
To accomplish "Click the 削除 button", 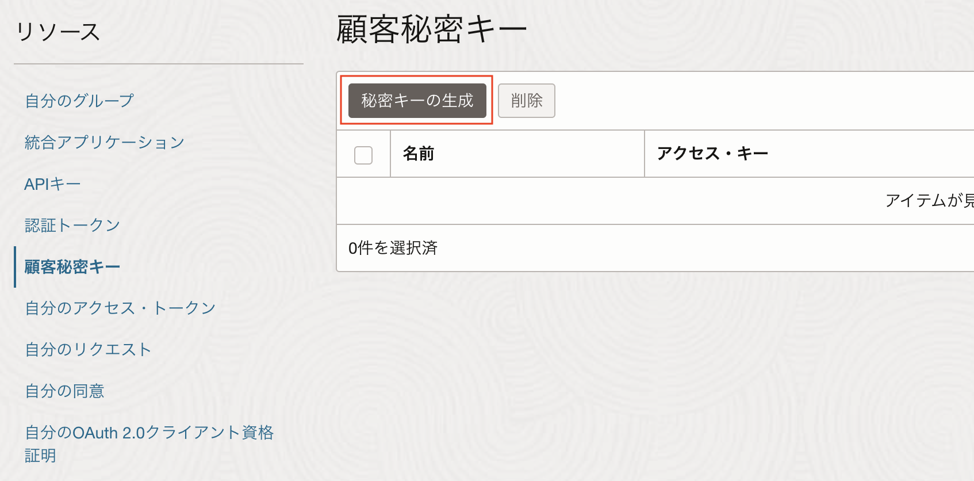I will coord(526,100).
